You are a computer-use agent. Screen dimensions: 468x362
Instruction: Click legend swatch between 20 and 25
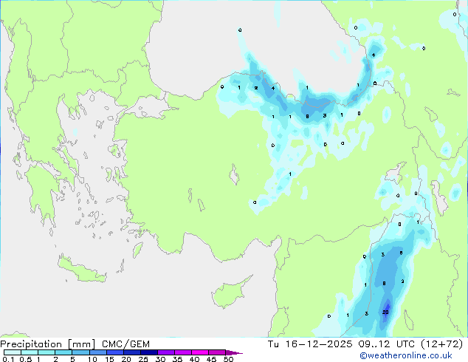tap(131, 352)
